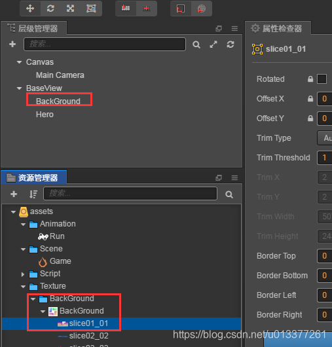332x347 pixels.
Task: Create a new asset with plus
Action: point(14,194)
